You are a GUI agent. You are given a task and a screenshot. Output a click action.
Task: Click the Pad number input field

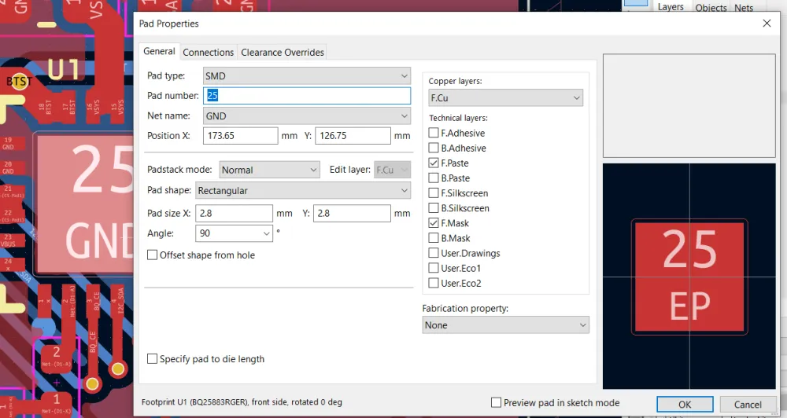click(x=307, y=96)
